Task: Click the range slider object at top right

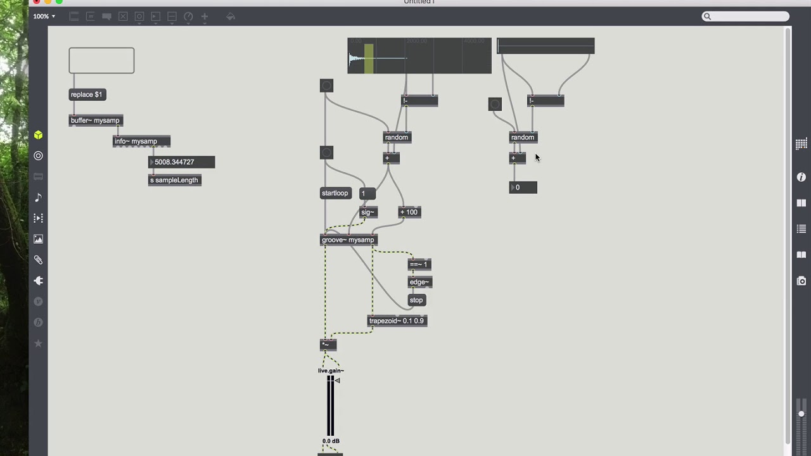Action: [546, 46]
